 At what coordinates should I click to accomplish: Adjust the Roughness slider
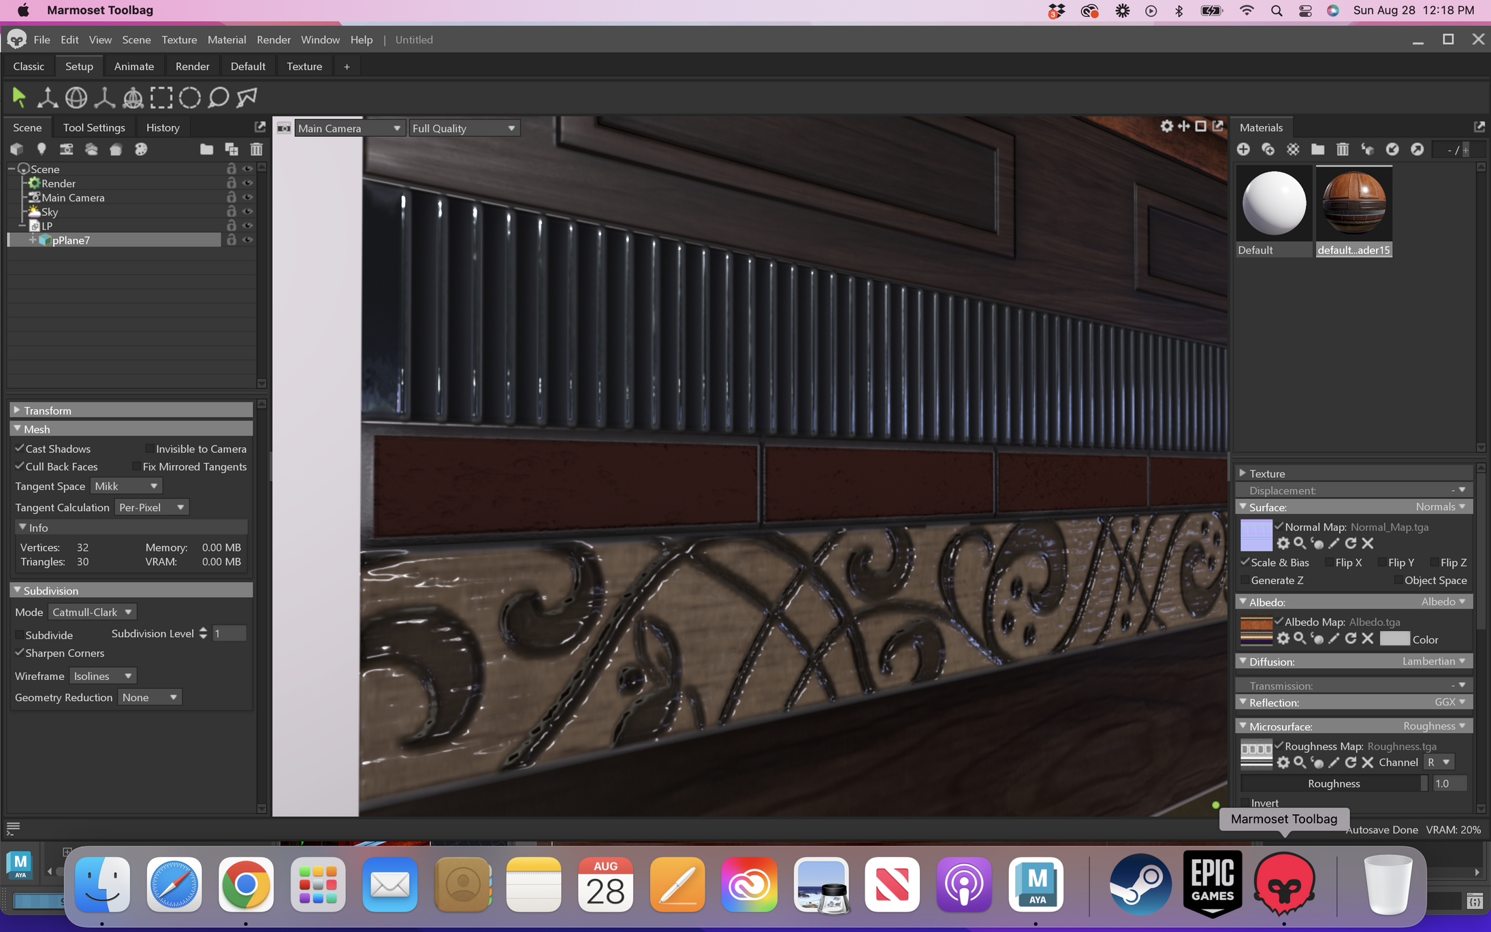1334,784
